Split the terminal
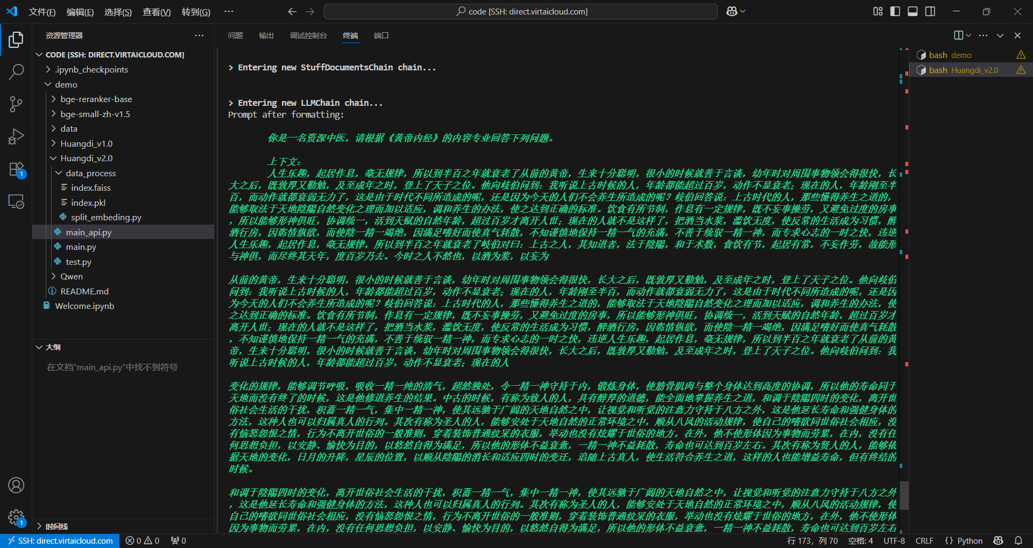Image resolution: width=1033 pixels, height=548 pixels. pos(958,35)
